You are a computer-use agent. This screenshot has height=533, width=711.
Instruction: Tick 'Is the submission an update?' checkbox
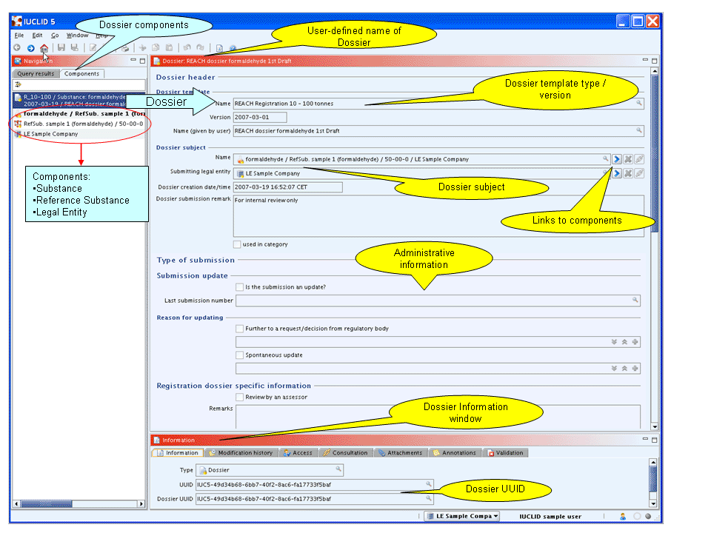pos(239,287)
